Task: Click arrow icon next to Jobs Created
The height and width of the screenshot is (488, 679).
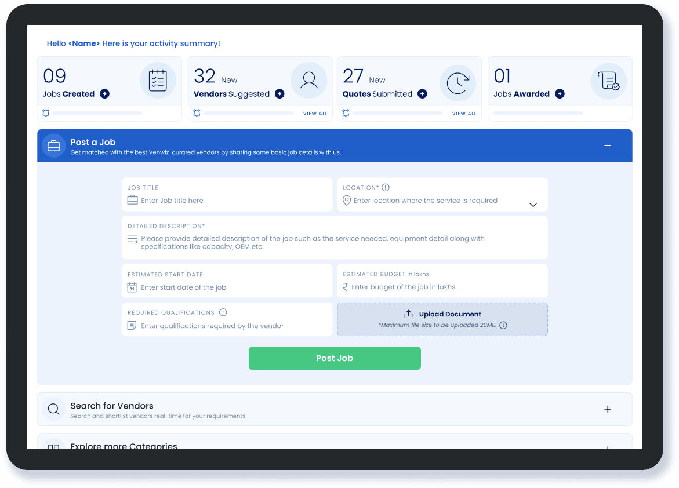Action: click(104, 94)
